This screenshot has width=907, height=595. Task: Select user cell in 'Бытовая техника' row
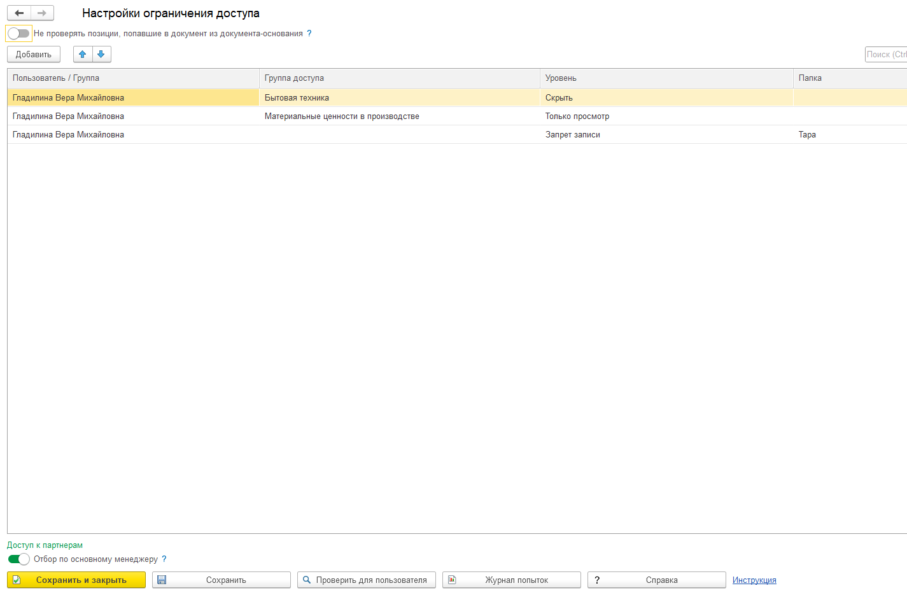pyautogui.click(x=134, y=97)
